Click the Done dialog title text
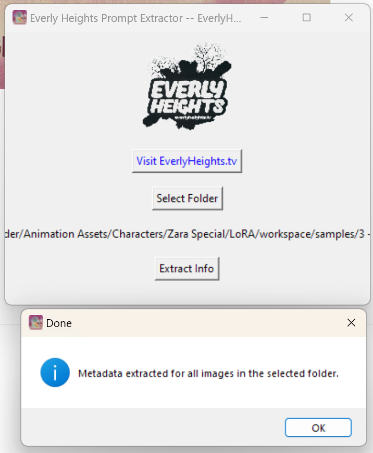Viewport: 373px width, 453px height. (x=59, y=323)
